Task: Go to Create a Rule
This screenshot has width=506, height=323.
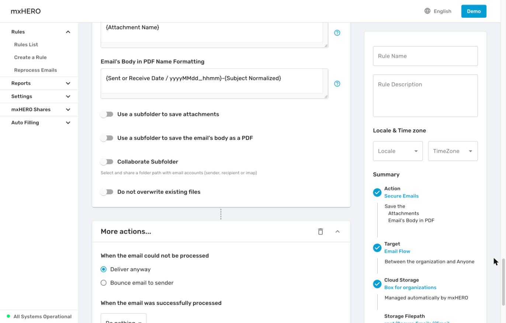Action: 30,58
